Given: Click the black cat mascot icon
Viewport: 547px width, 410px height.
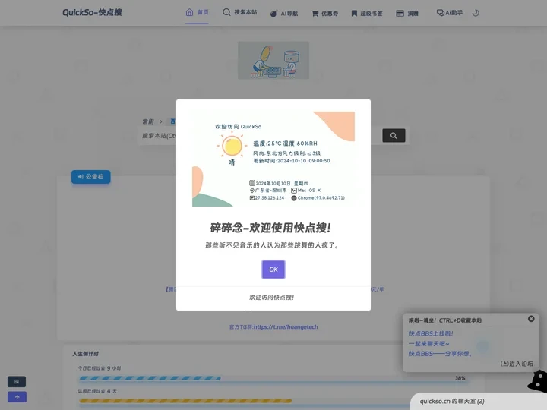Looking at the screenshot, I should pos(538,380).
